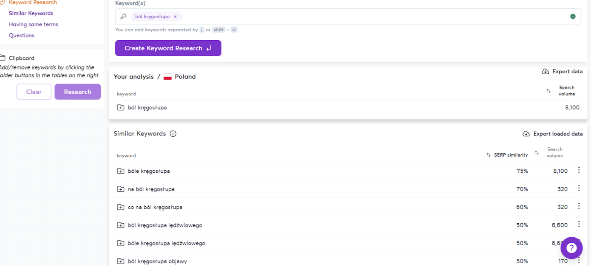Viewport: 591px width, 266px height.
Task: Click the Clear clipboard button
Action: [34, 92]
